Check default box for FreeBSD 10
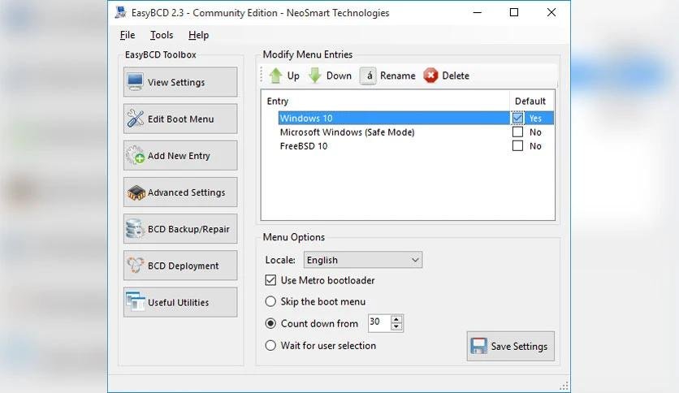Screen dimensions: 679x393 coord(517,146)
